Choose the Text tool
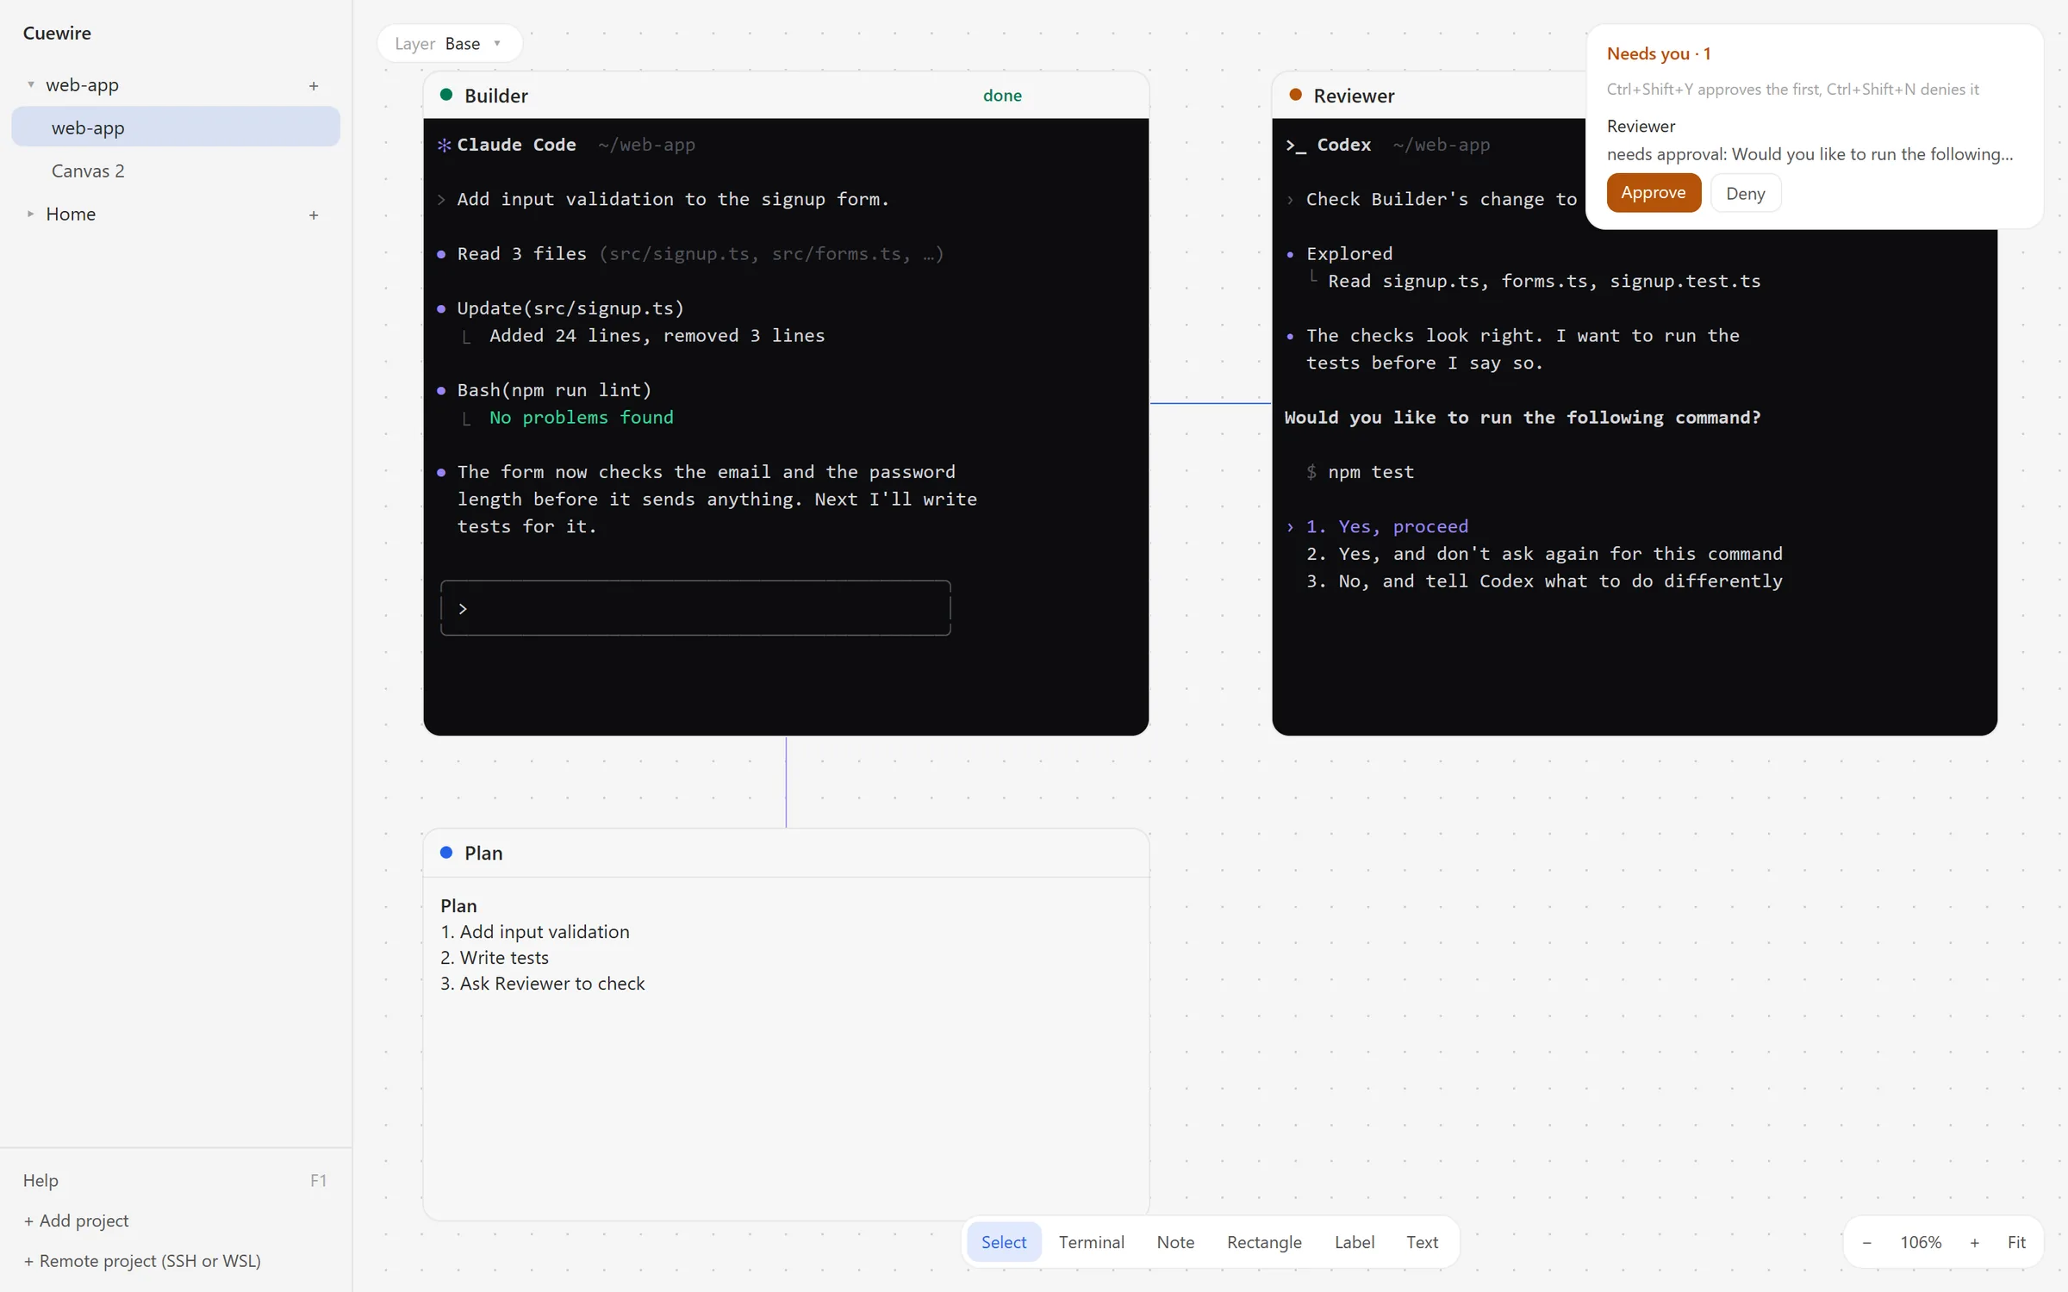The image size is (2068, 1292). pyautogui.click(x=1422, y=1241)
